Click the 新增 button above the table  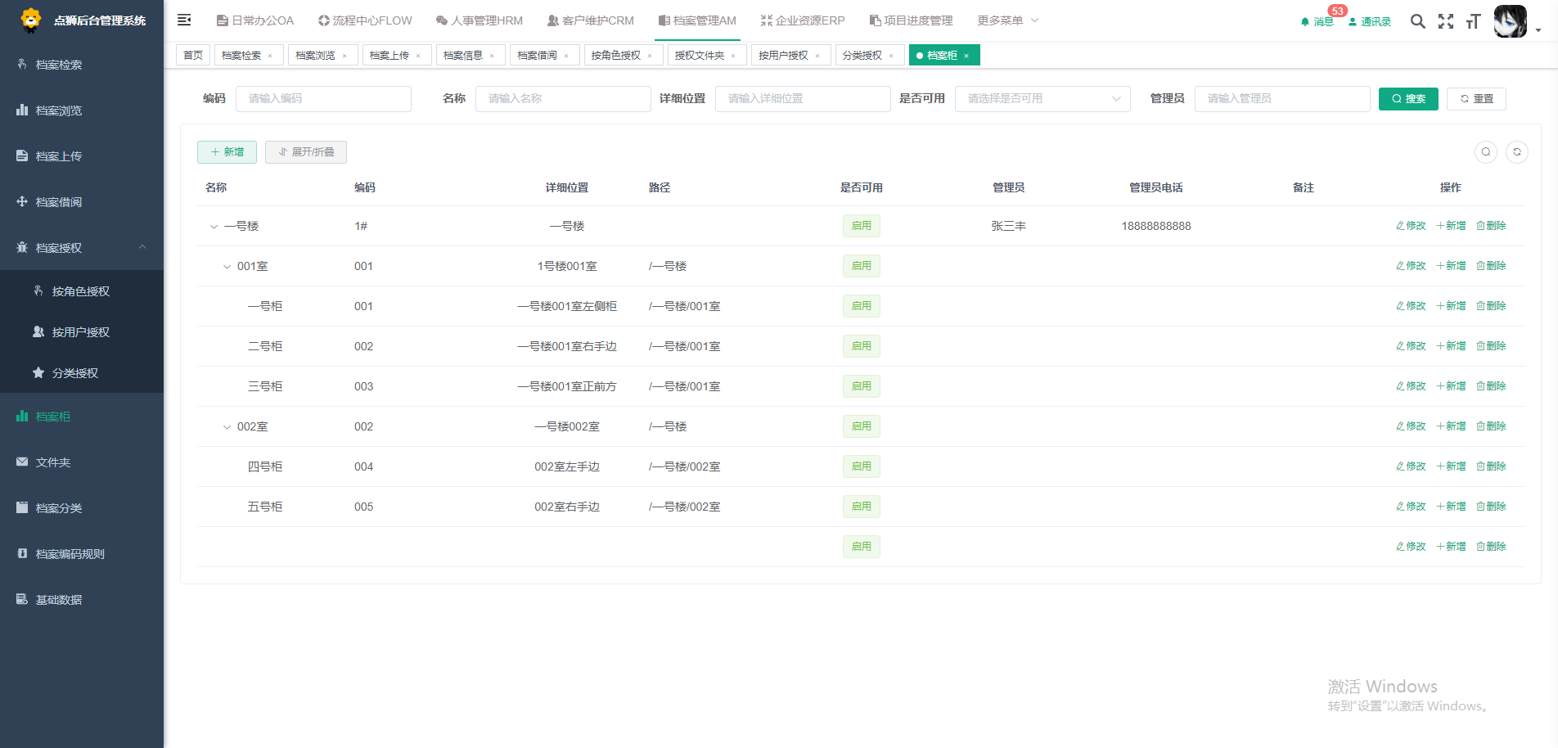pos(227,152)
